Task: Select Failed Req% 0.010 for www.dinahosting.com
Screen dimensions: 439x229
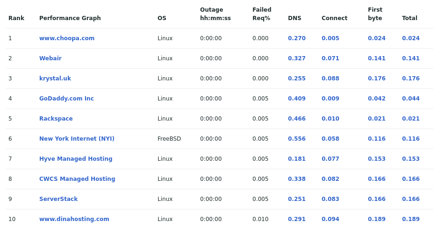Action: [260, 219]
